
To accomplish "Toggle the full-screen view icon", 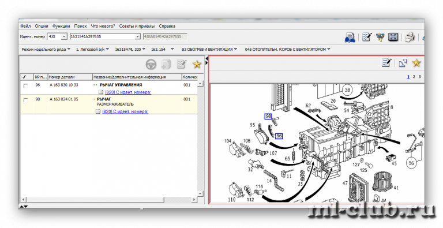I will [x=393, y=37].
